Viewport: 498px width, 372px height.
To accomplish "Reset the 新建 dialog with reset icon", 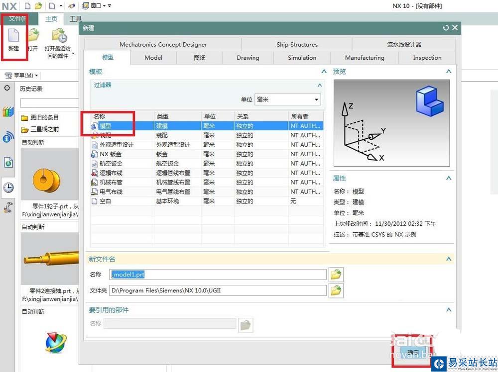I will point(446,28).
